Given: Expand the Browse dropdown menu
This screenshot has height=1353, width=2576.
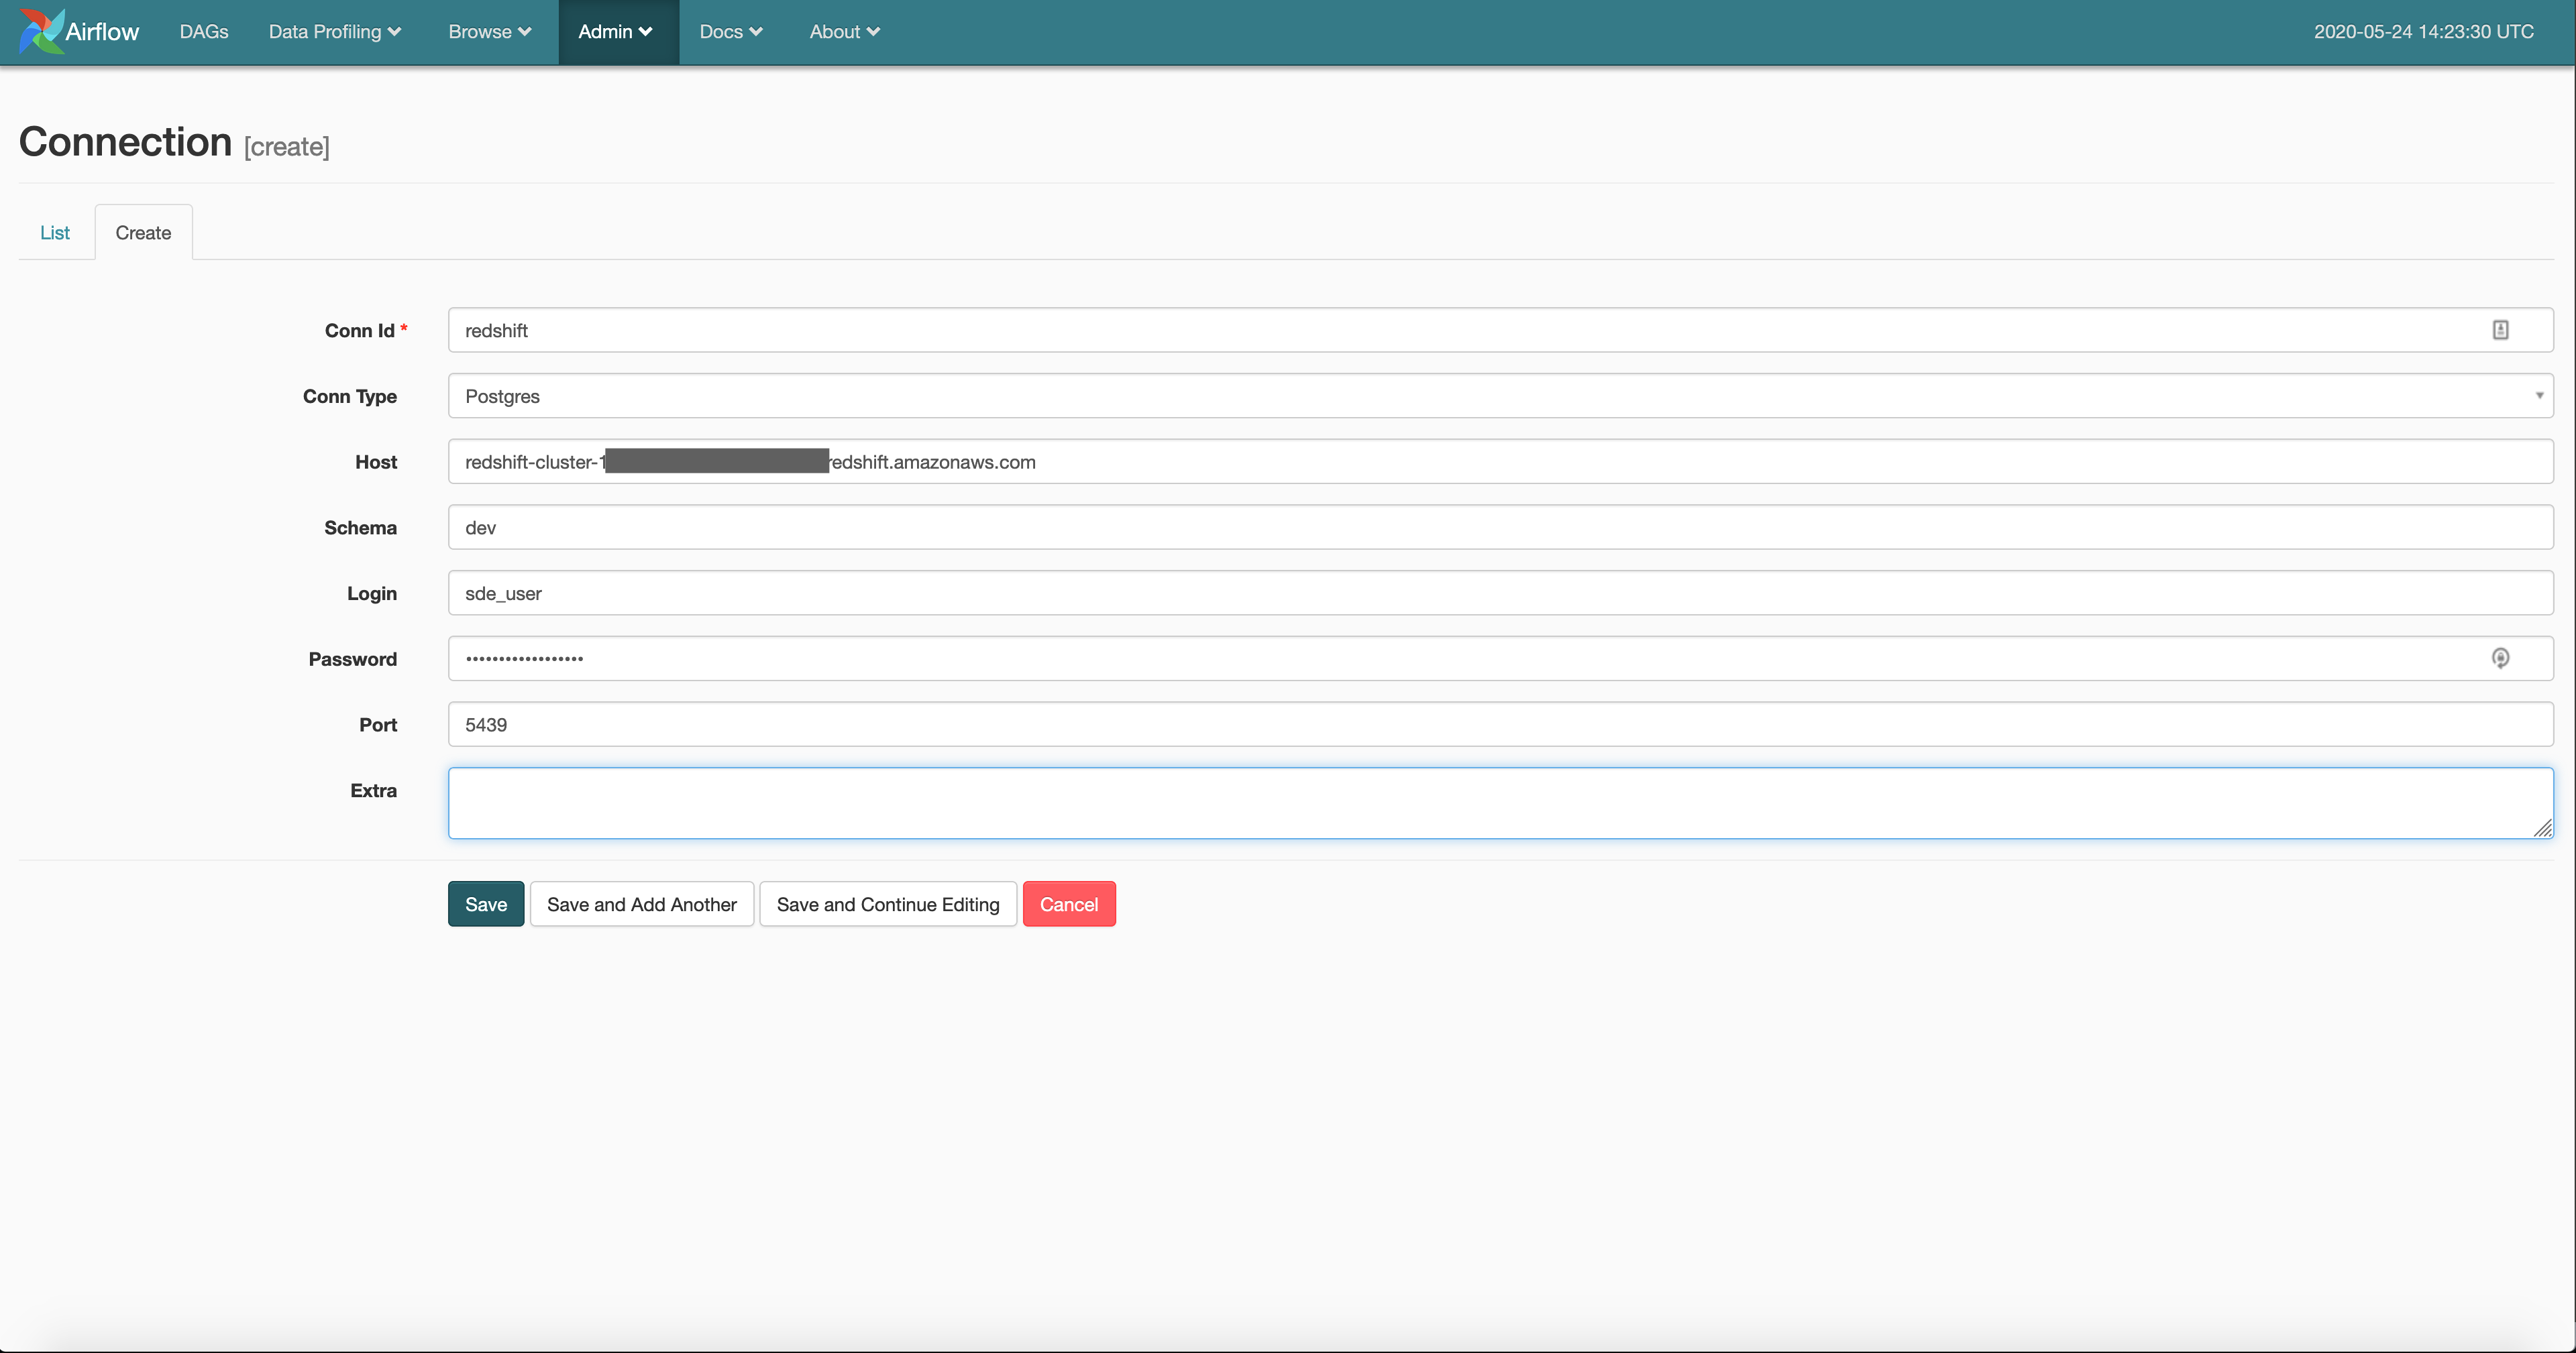Looking at the screenshot, I should coord(489,31).
